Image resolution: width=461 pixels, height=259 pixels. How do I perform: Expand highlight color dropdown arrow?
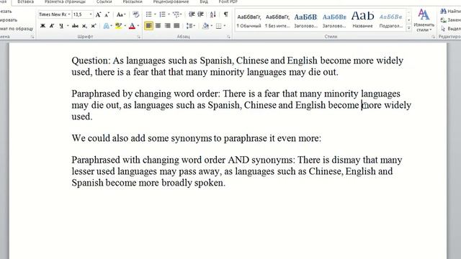coord(125,26)
